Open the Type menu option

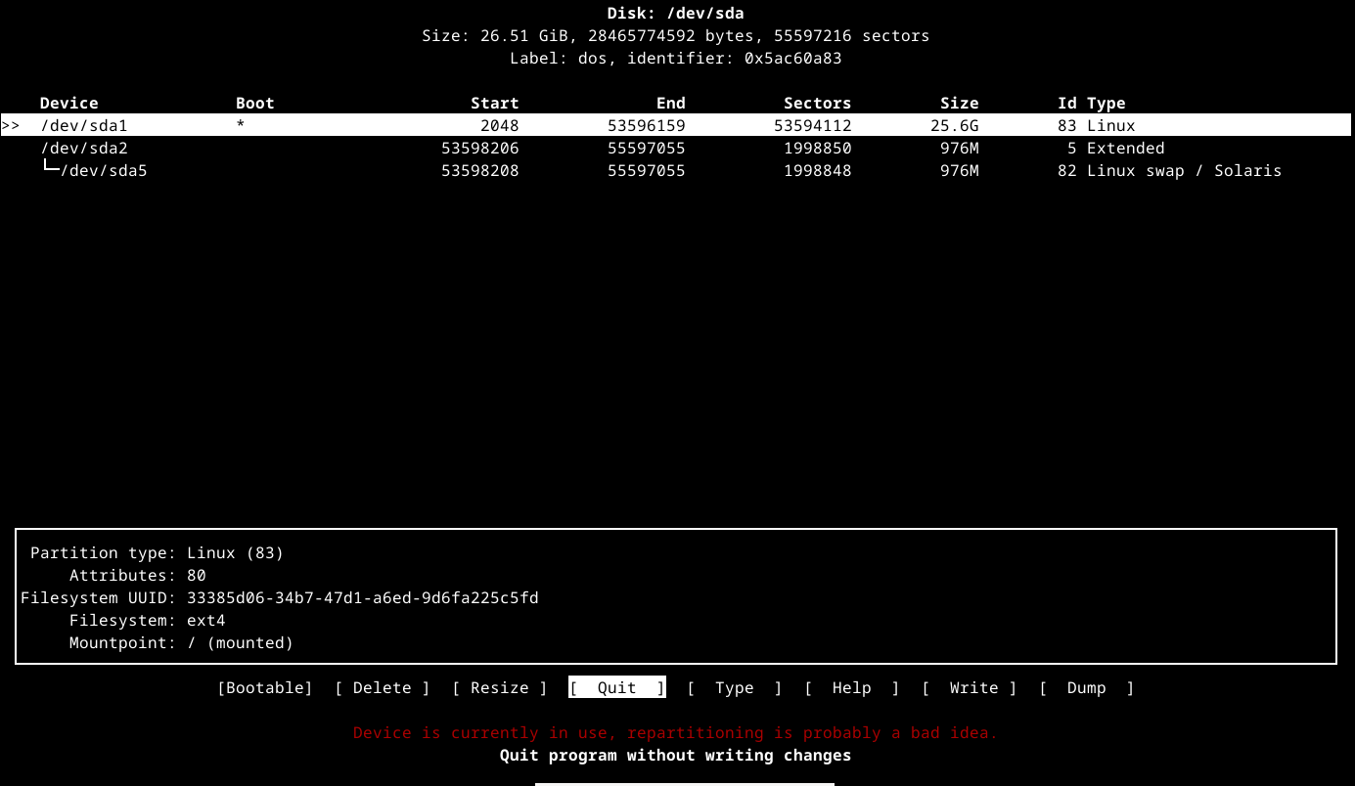734,688
